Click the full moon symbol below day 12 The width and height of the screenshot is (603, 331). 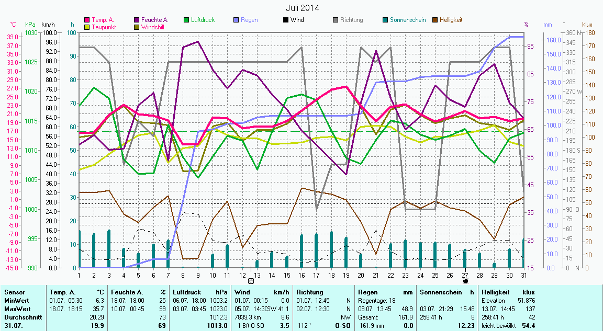(x=251, y=281)
